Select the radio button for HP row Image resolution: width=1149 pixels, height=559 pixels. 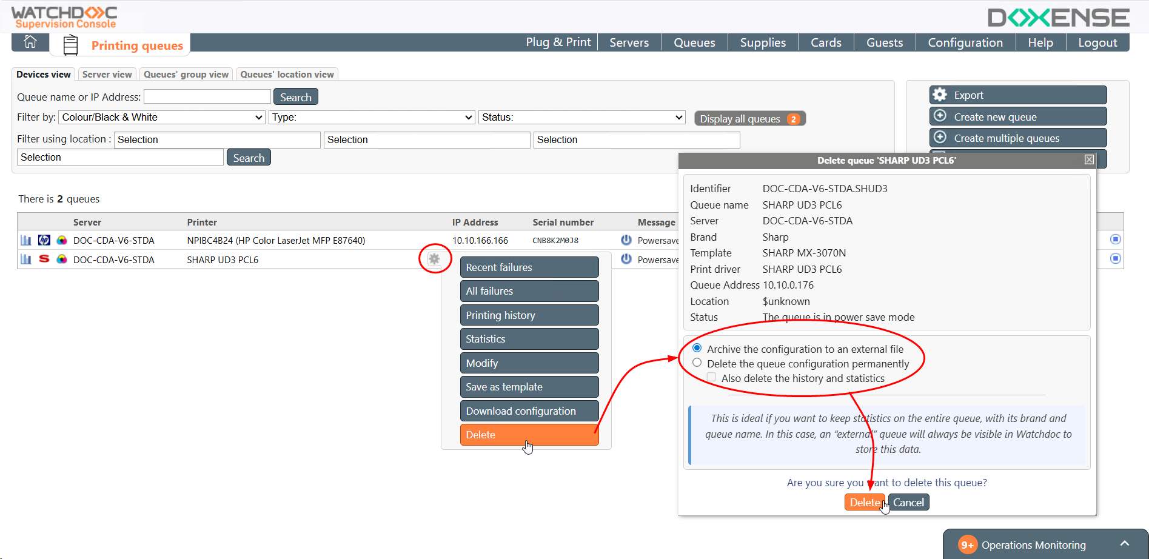pyautogui.click(x=1116, y=239)
